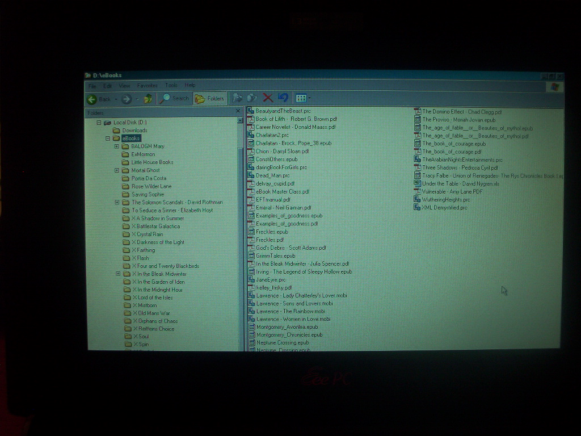Select the X Old Mans War folder
Image resolution: width=581 pixels, height=436 pixels.
151,313
